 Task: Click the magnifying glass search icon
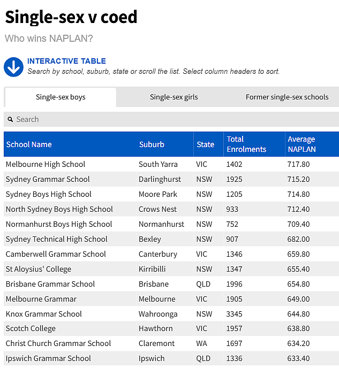point(10,119)
